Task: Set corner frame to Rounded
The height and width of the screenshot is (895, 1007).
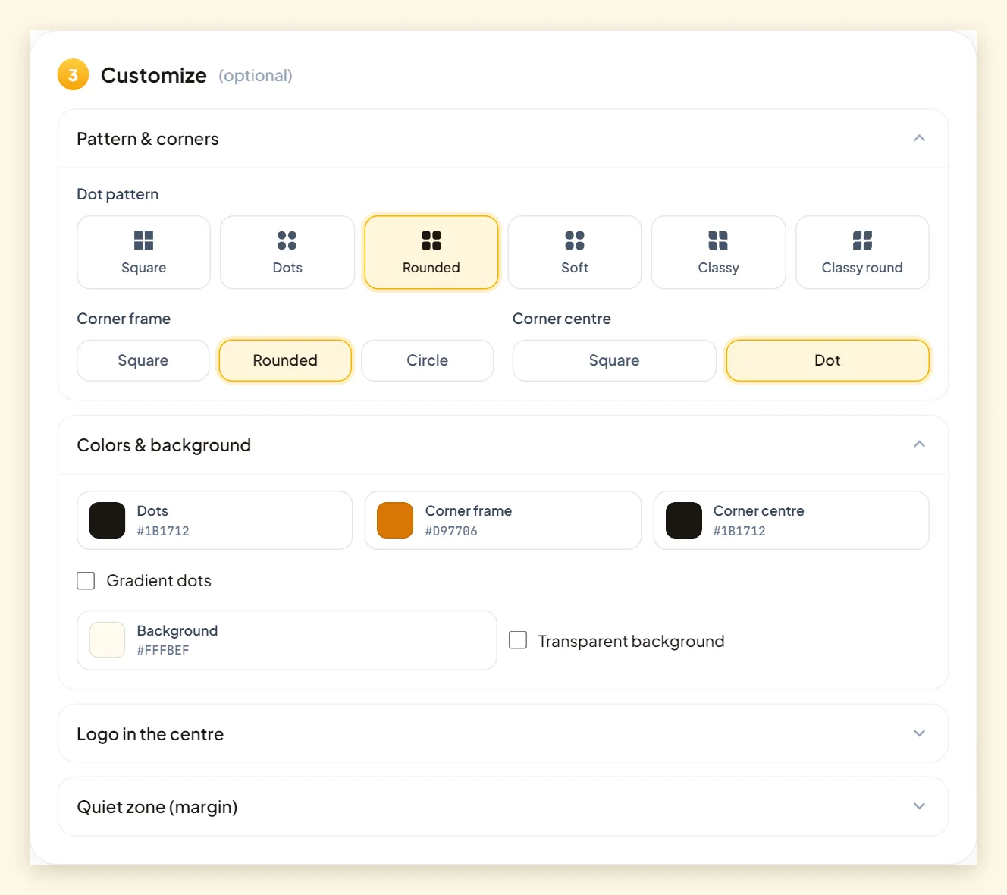Action: tap(285, 360)
